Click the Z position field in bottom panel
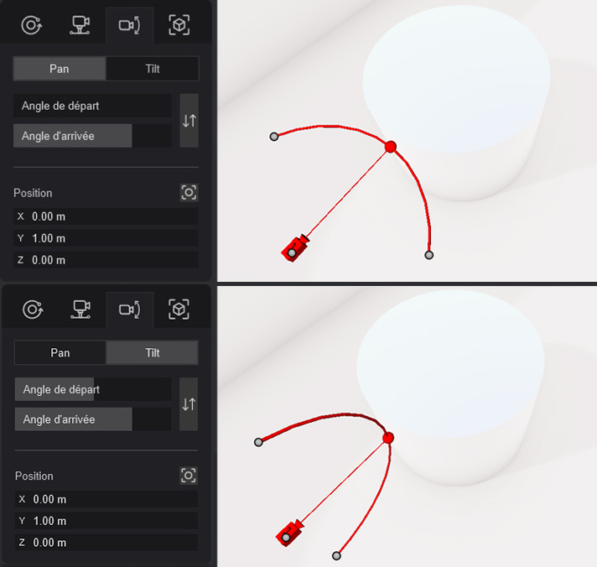This screenshot has width=597, height=567. [x=106, y=542]
